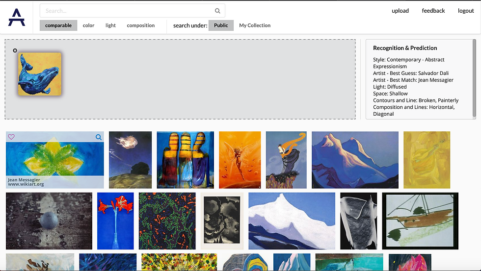
Task: Switch to the light search mode
Action: pos(110,25)
